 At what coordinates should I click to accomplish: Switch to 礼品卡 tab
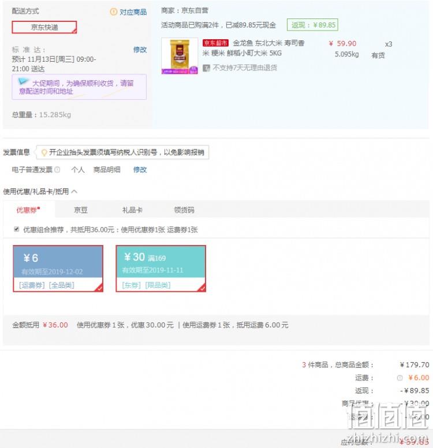point(132,210)
